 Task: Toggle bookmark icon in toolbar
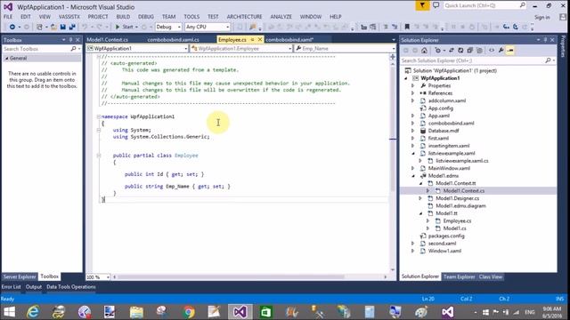pos(407,27)
